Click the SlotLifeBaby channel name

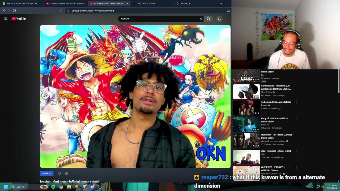[x=266, y=92]
